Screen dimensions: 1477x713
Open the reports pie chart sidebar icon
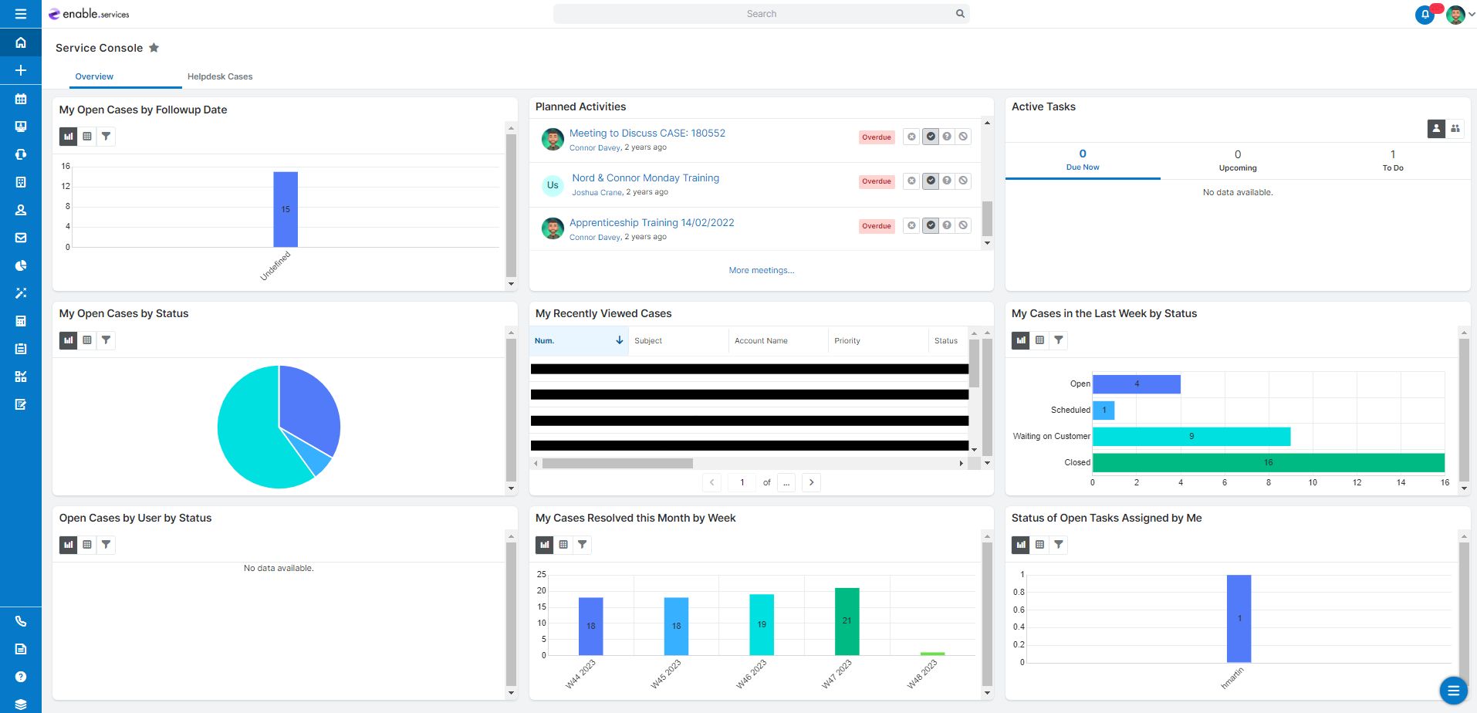[22, 265]
